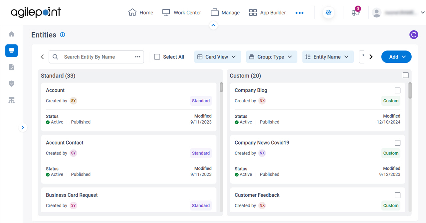Open the document checklist sidebar icon
This screenshot has height=223, width=426.
[12, 67]
